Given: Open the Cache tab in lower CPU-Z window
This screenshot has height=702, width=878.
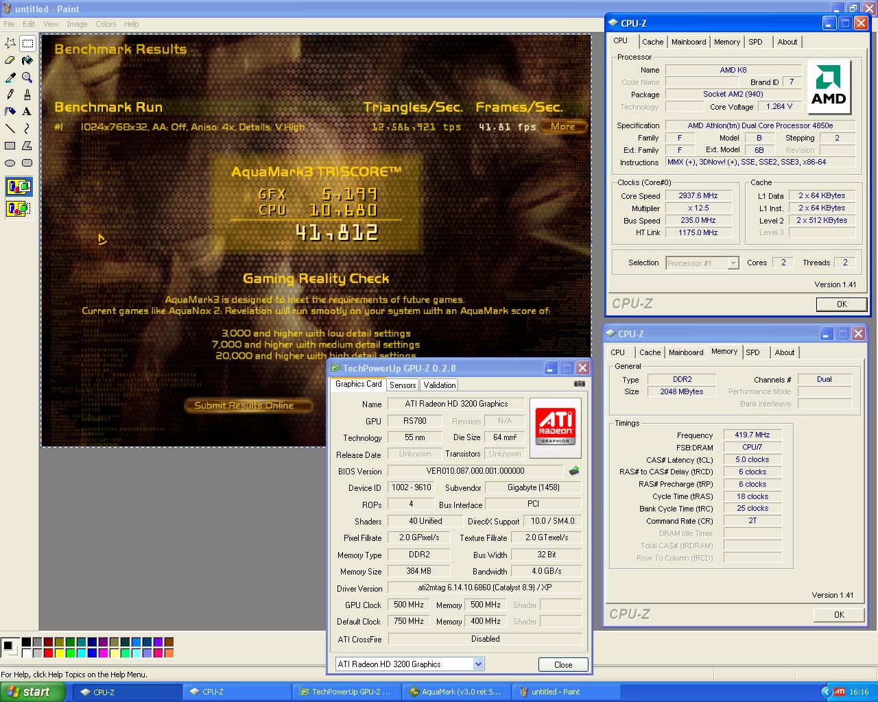Looking at the screenshot, I should 650,352.
